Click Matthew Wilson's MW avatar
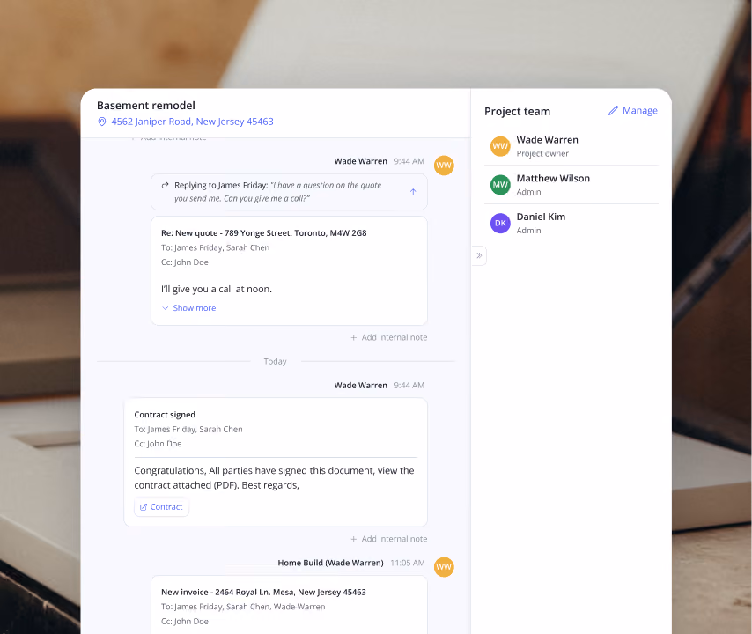752x634 pixels. click(x=500, y=185)
